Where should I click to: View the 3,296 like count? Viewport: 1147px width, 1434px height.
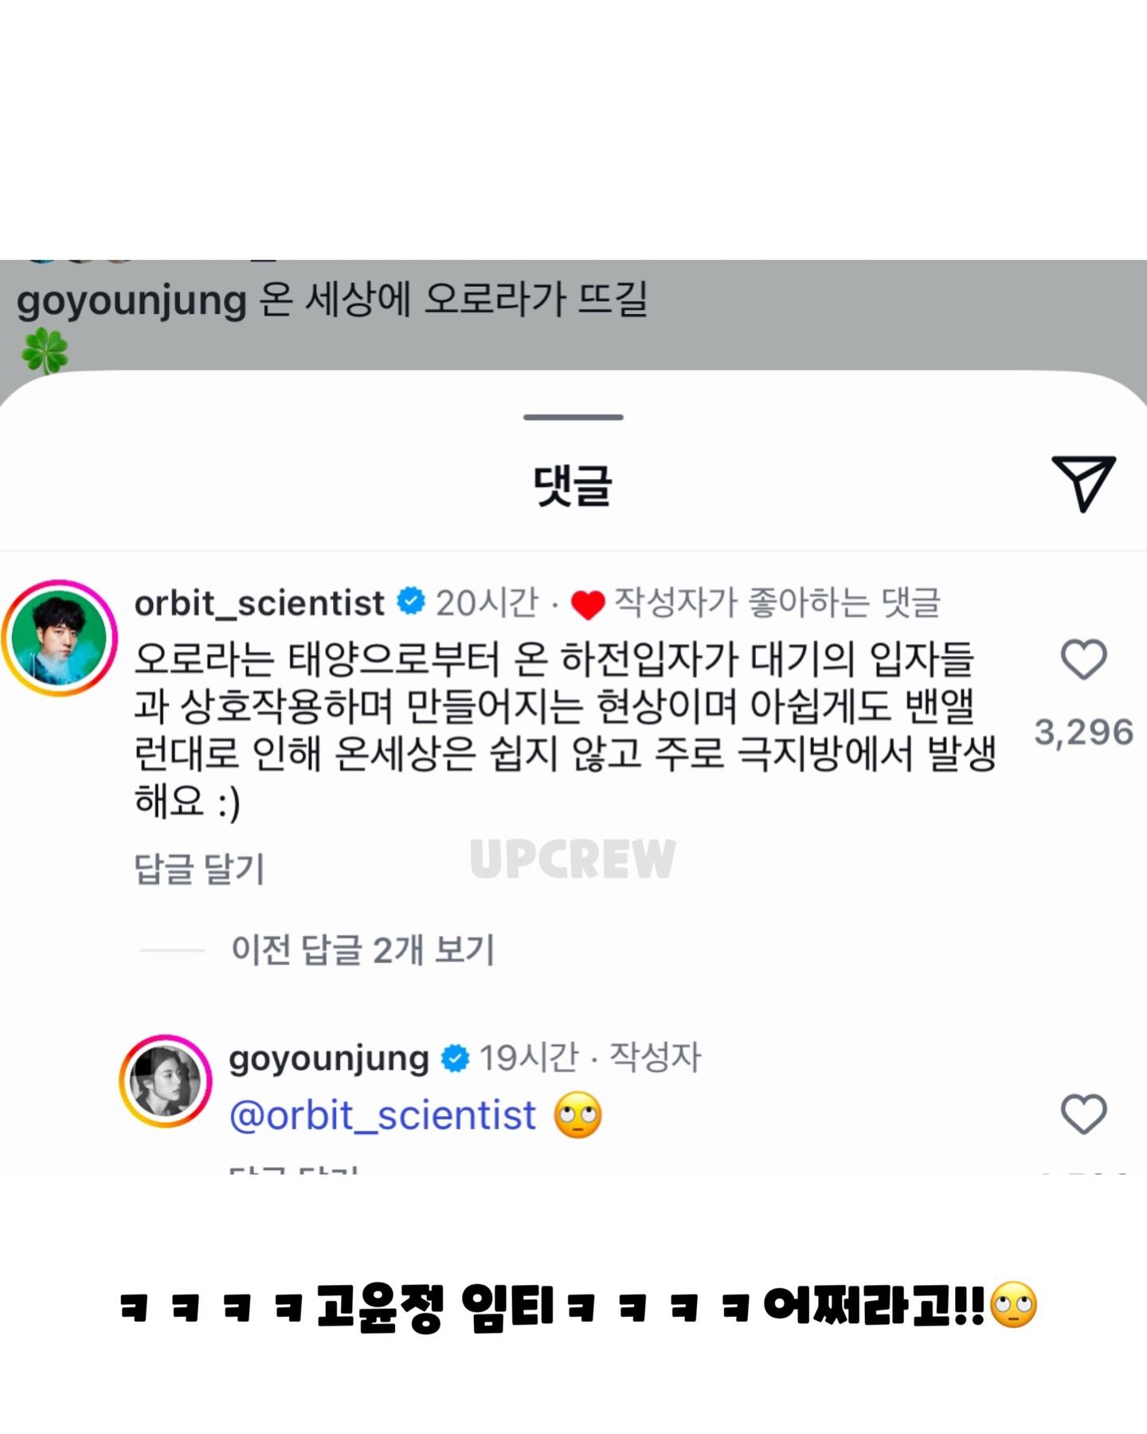[x=1084, y=733]
